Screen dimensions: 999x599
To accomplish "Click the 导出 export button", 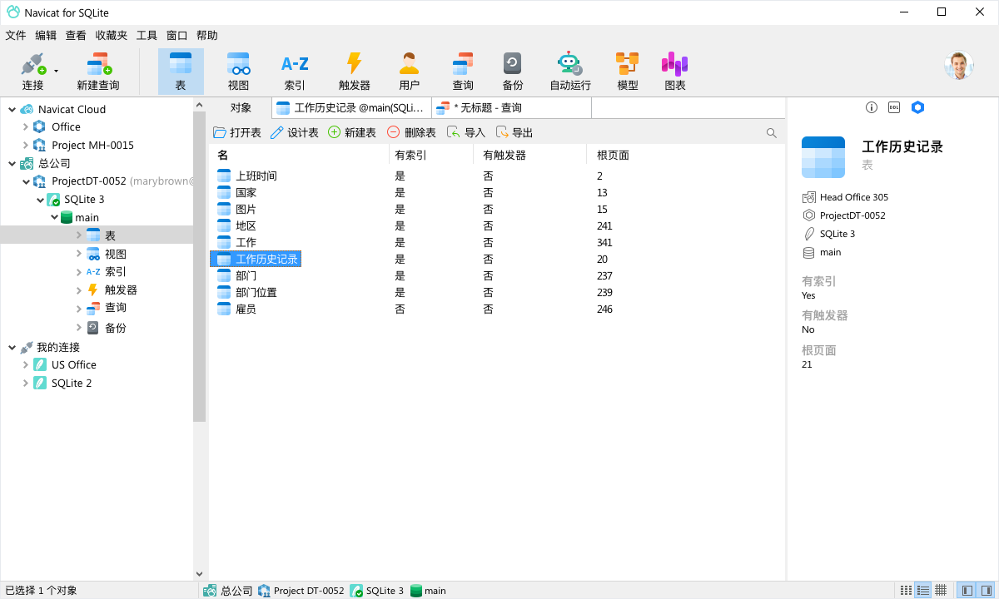I will 514,133.
